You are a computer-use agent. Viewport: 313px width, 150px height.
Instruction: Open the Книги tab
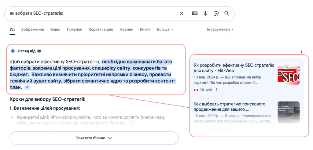(145, 30)
